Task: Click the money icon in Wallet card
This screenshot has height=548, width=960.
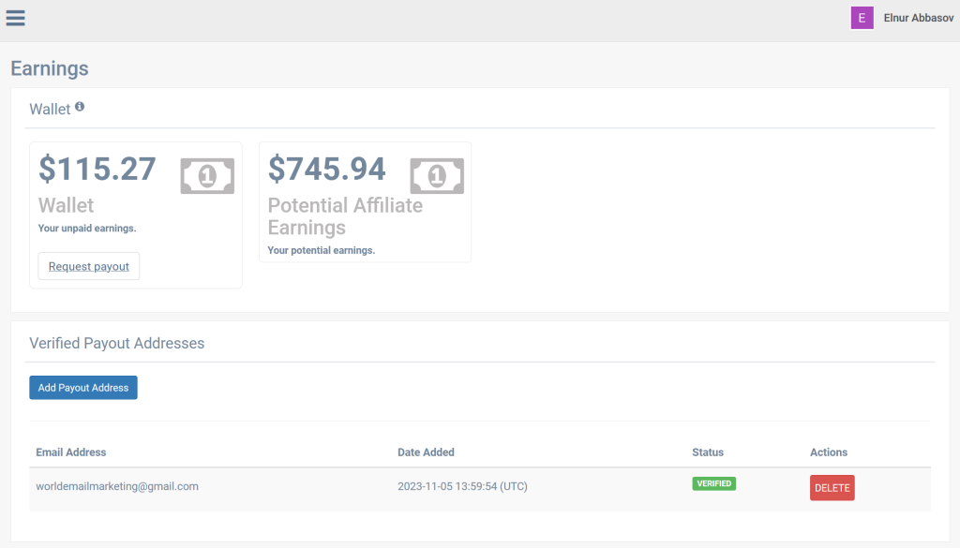Action: [x=207, y=175]
